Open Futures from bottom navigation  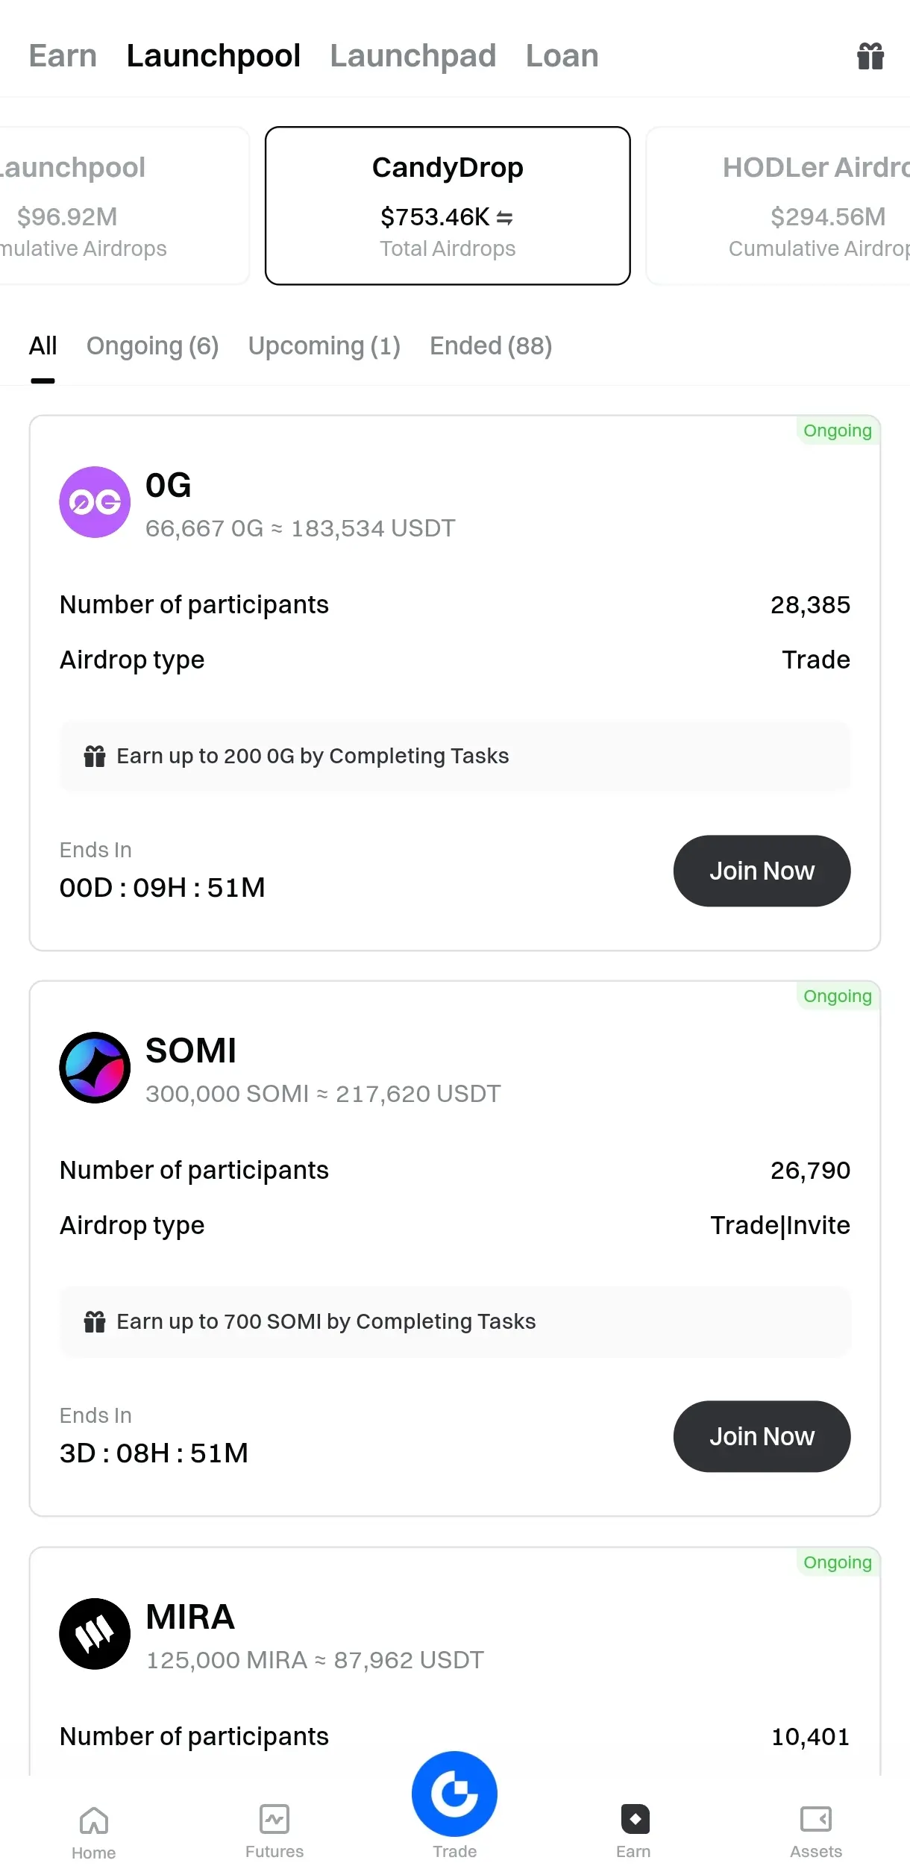point(274,1832)
